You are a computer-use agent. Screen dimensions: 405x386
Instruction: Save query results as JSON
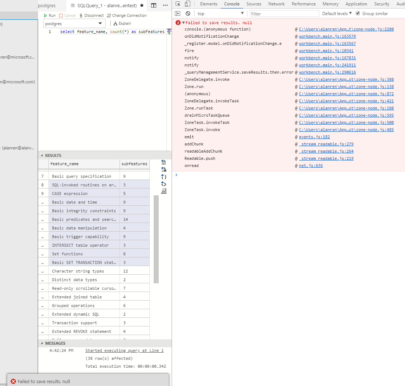coord(163,177)
